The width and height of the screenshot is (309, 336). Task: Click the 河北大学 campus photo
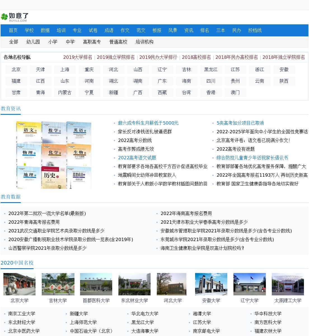[x=172, y=284]
